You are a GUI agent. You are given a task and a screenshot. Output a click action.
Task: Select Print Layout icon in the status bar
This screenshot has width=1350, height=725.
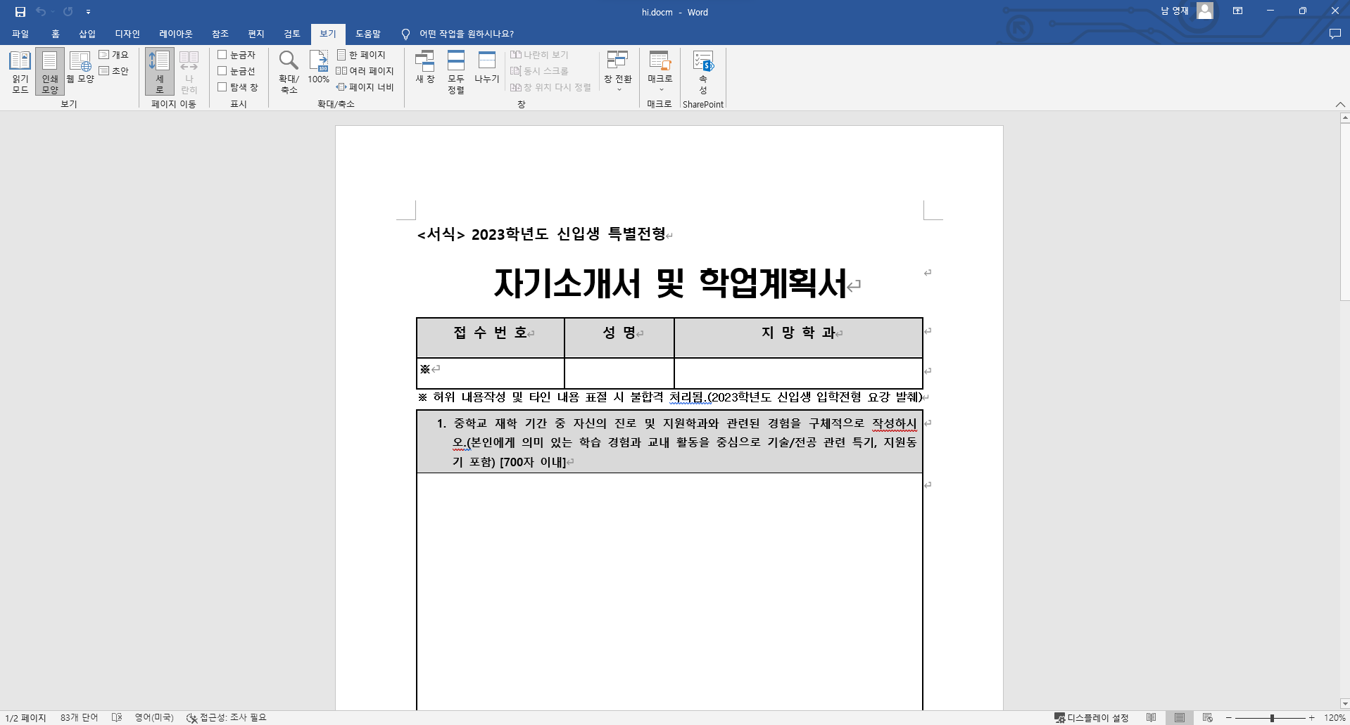1180,718
